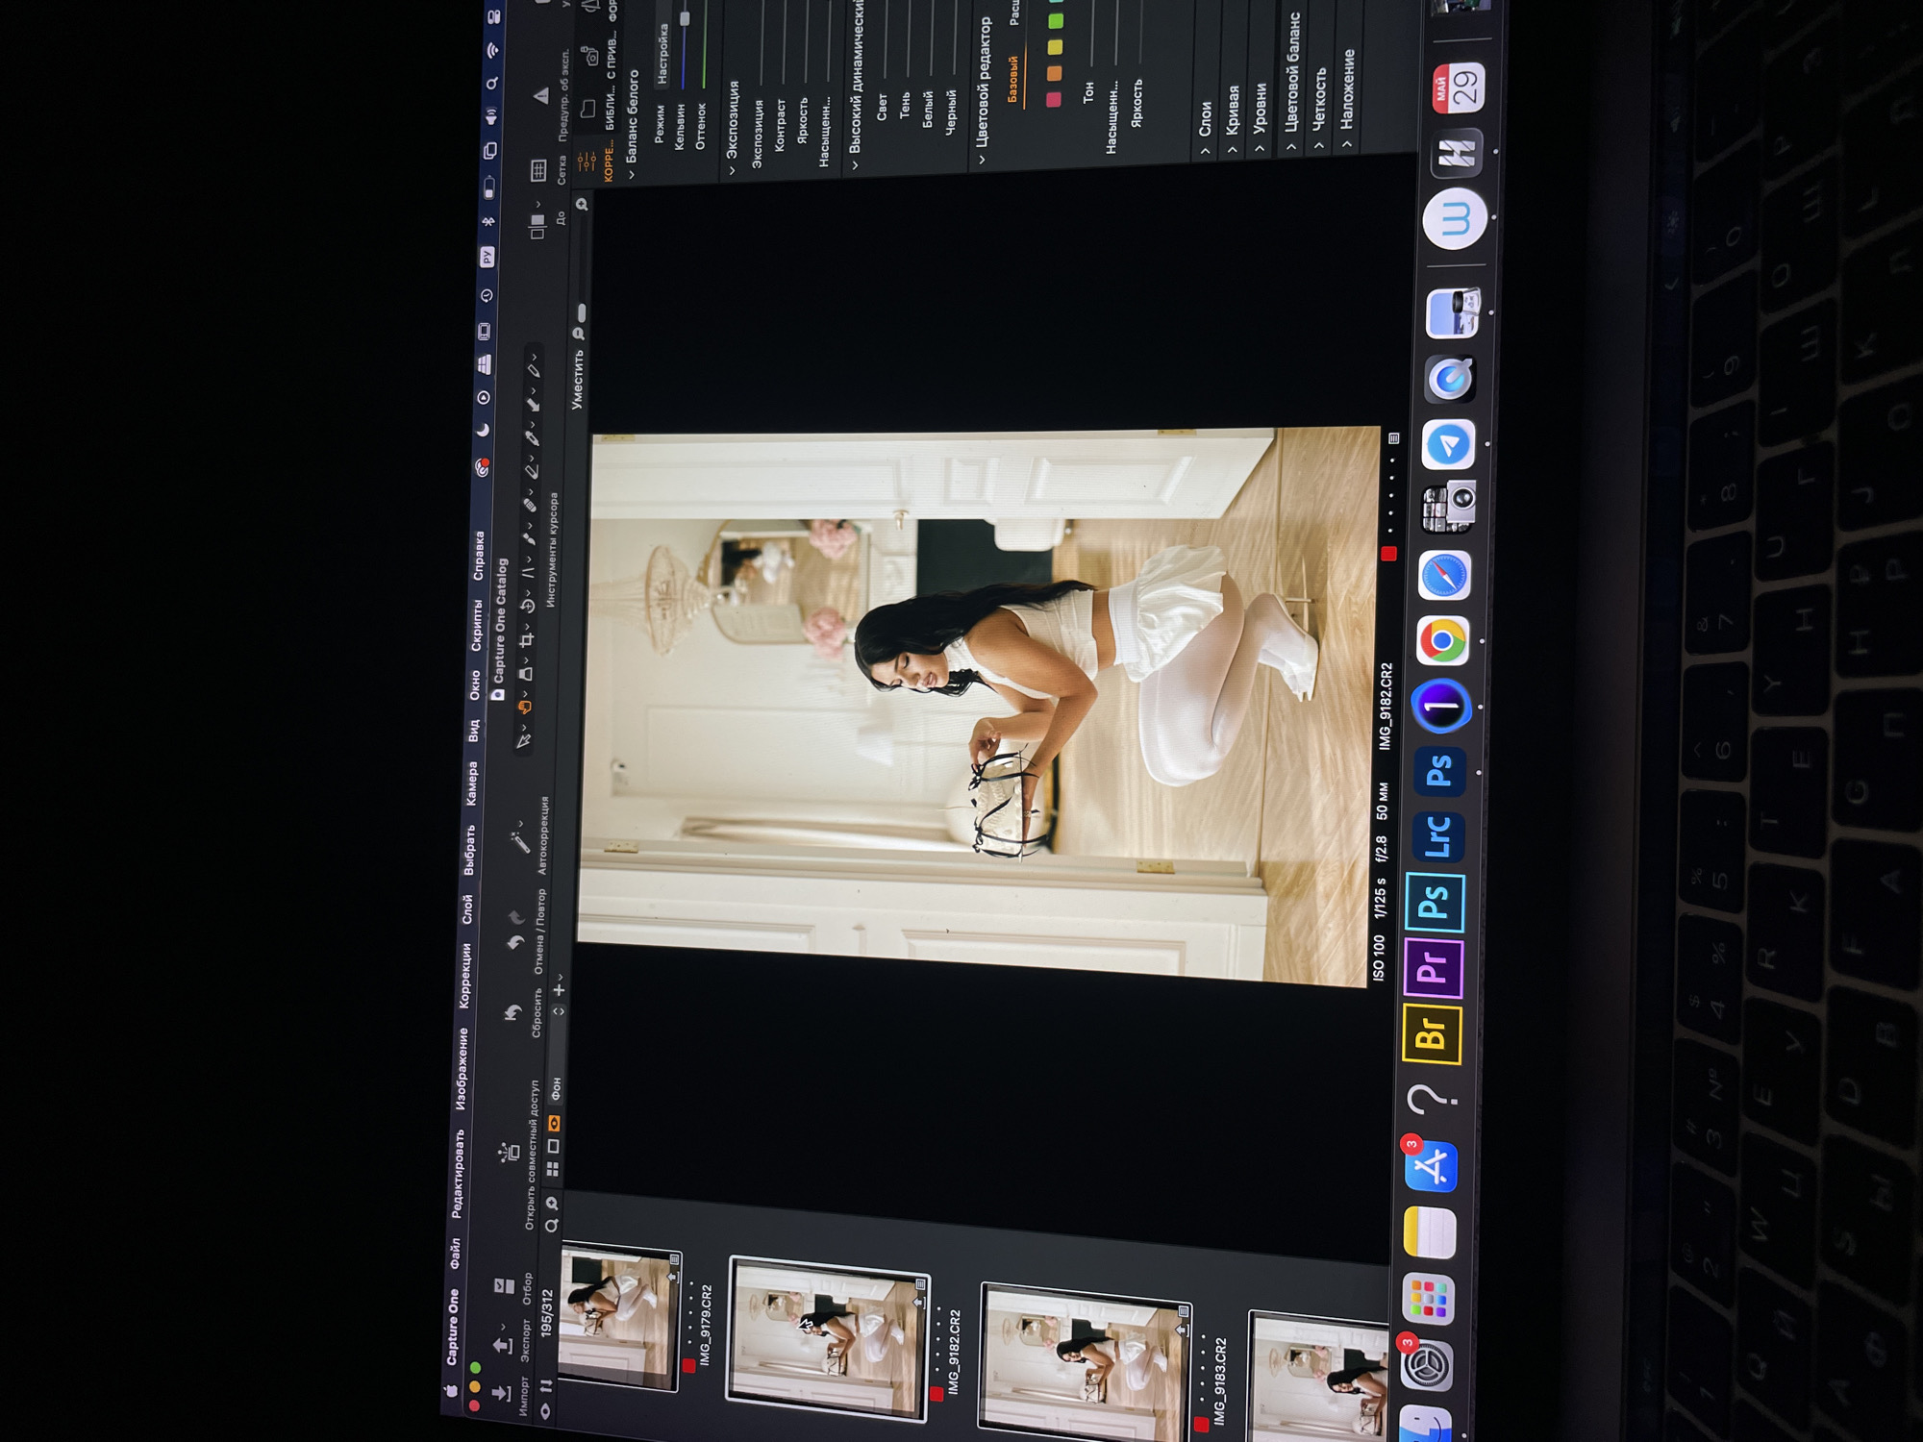
Task: Open the Отбор (Cull) tool
Action: pos(504,1285)
